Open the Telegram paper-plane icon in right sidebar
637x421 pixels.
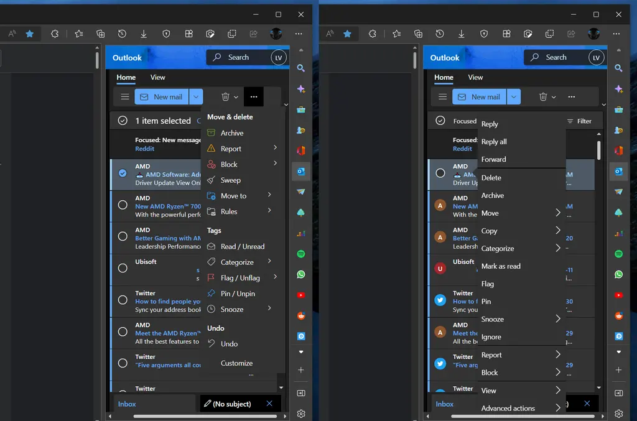click(x=619, y=192)
